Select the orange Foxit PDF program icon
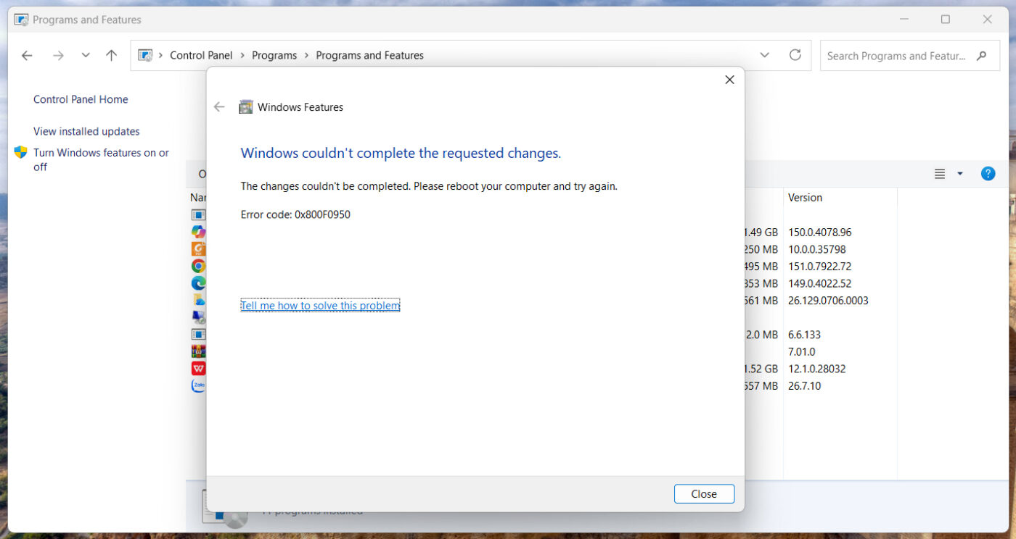This screenshot has height=539, width=1016. pyautogui.click(x=198, y=249)
